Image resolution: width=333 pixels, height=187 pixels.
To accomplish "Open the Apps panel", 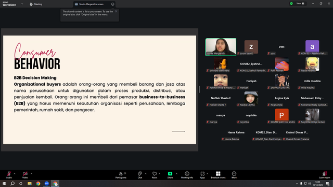I will (x=202, y=175).
